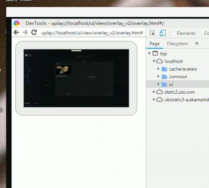Click the cloud icon beside localhost
This screenshot has height=188, width=209.
click(x=159, y=61)
